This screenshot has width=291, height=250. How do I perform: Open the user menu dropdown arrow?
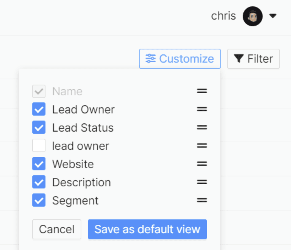pos(273,16)
